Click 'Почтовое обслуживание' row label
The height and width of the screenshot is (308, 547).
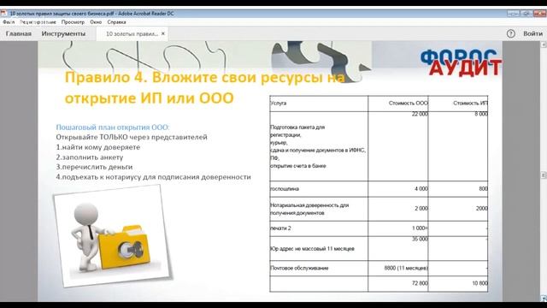[299, 268]
